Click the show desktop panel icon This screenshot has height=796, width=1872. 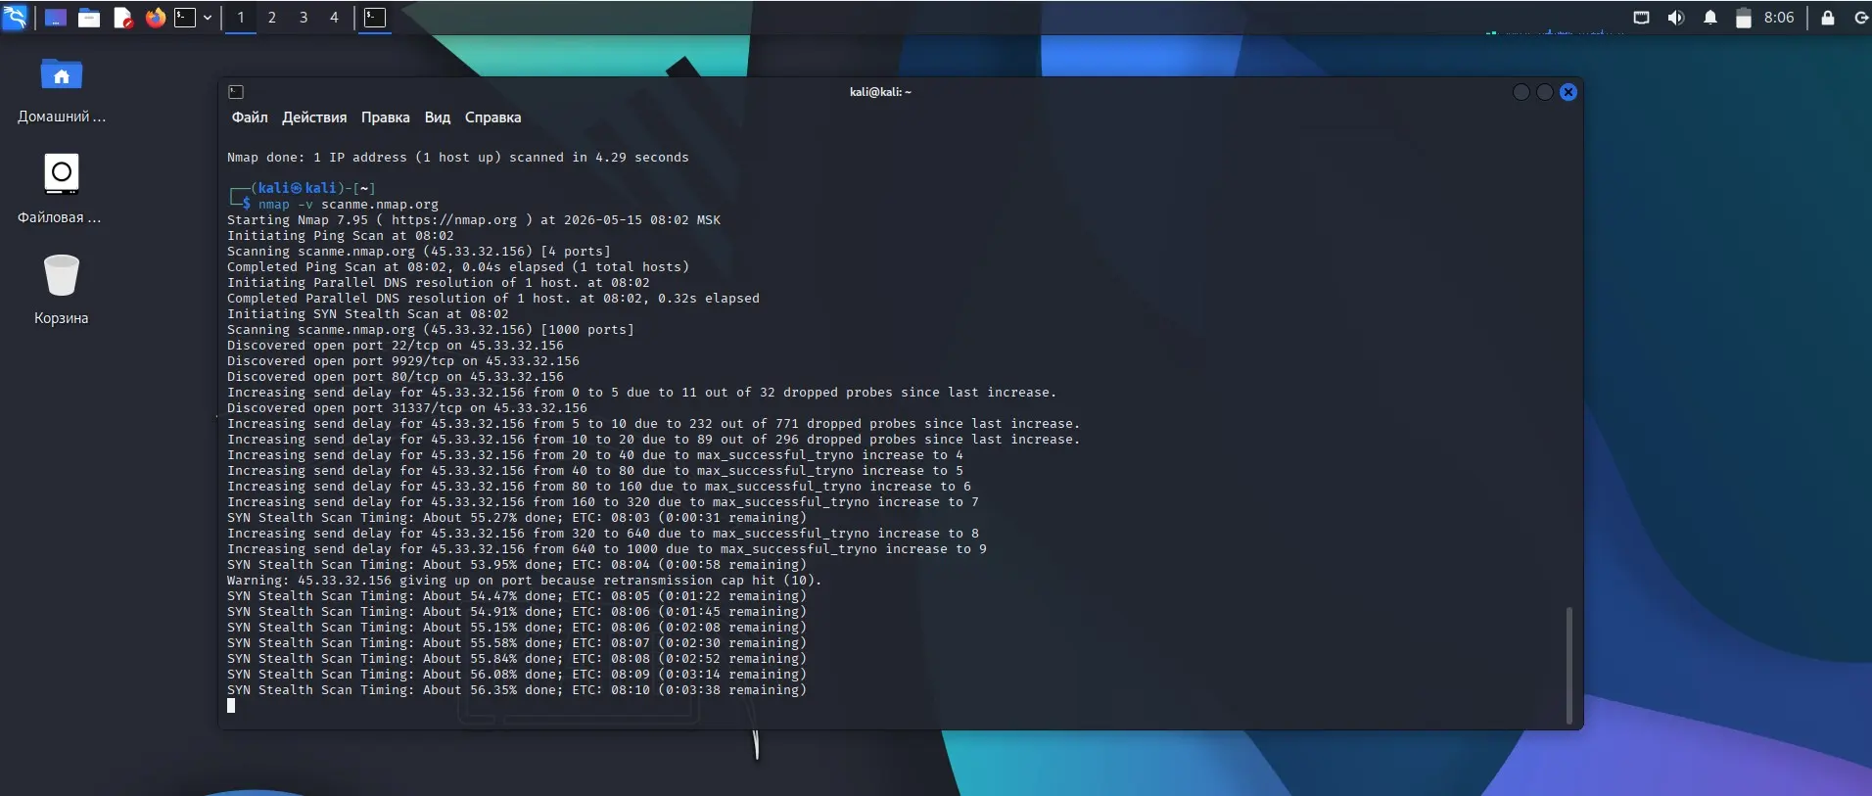point(56,18)
